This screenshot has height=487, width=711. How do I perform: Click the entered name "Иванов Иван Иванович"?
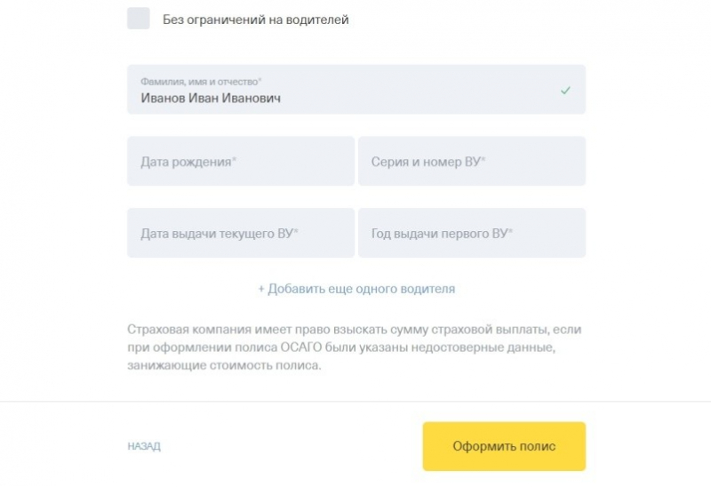pos(211,98)
